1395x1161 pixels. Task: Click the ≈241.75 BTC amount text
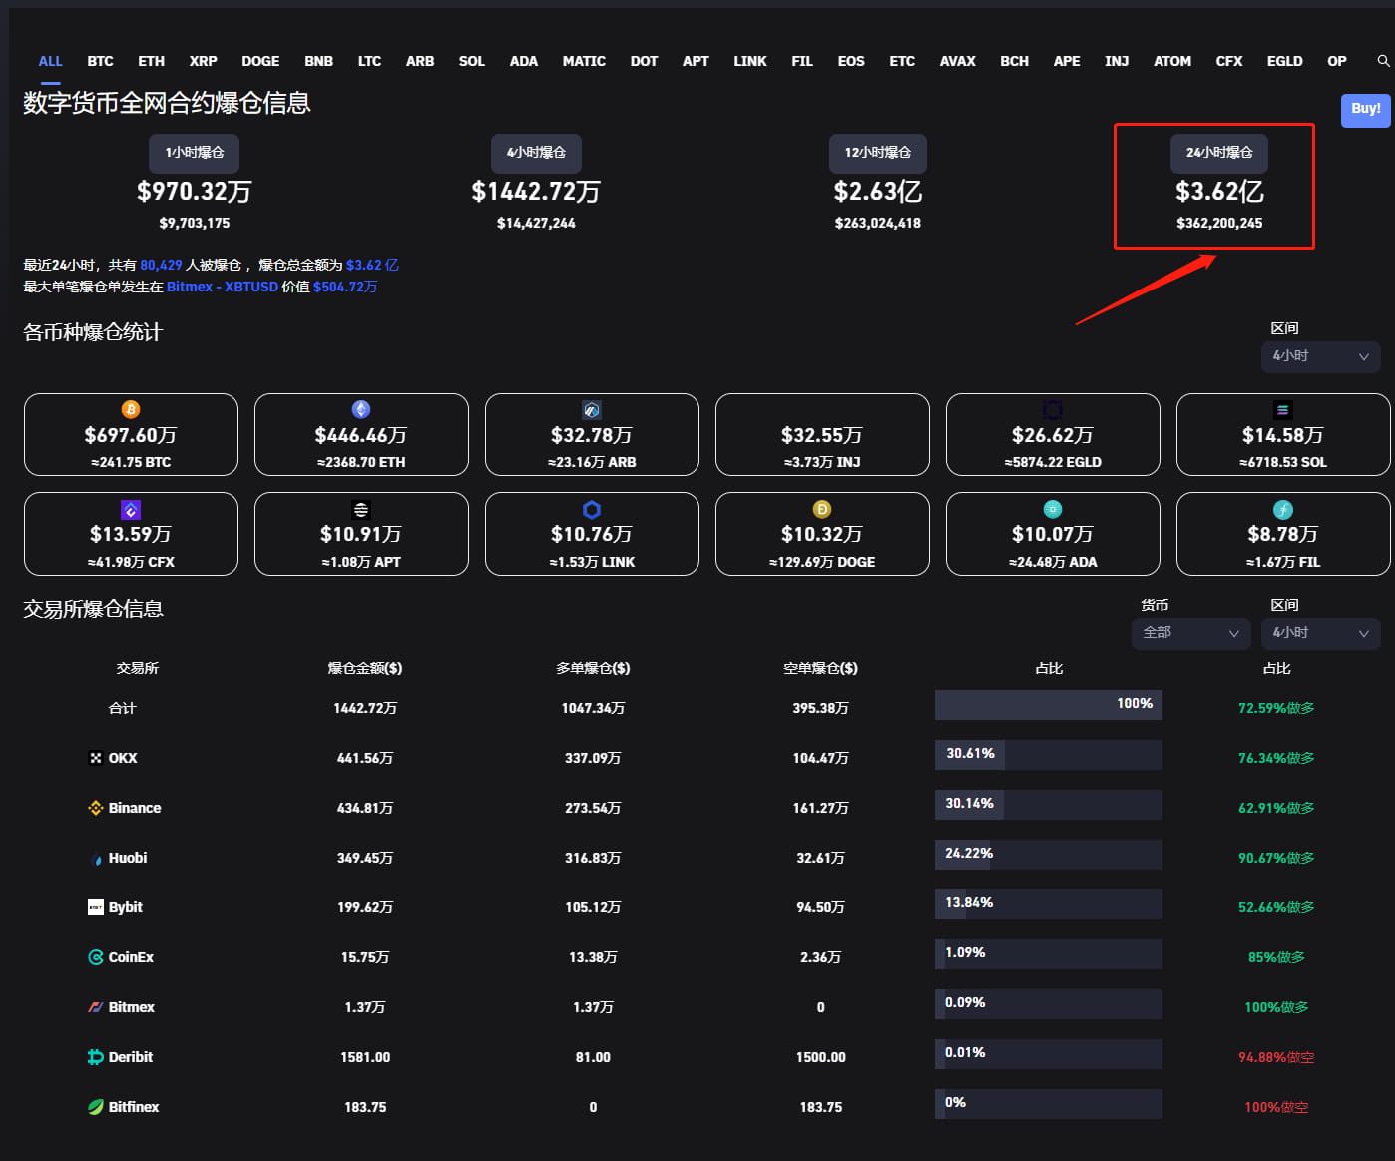[x=131, y=462]
